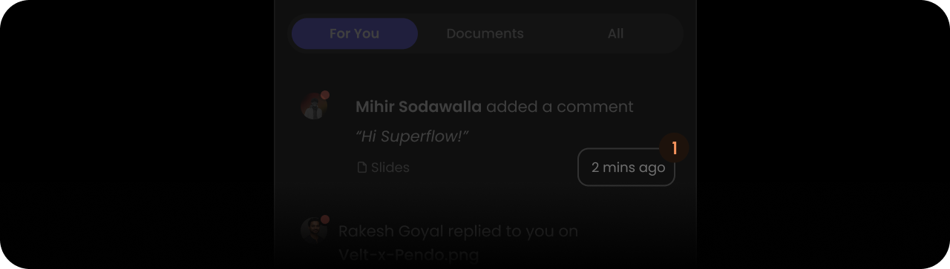Open the Documents tab

pos(485,34)
